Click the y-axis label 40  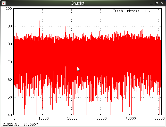pos(10,115)
